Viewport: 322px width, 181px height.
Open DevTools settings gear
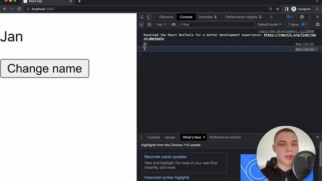coord(302,17)
